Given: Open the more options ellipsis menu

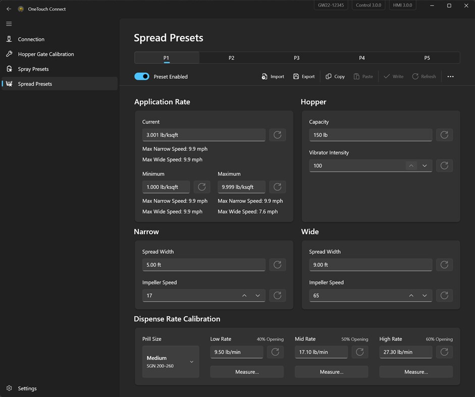Looking at the screenshot, I should [450, 77].
